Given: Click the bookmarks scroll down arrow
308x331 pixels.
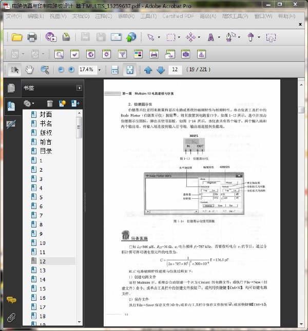Looking at the screenshot, I should pos(79,322).
